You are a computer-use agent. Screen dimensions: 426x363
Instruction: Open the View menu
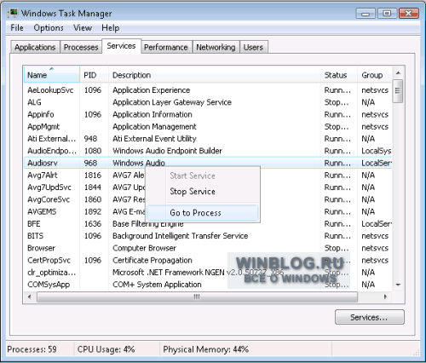(x=83, y=28)
